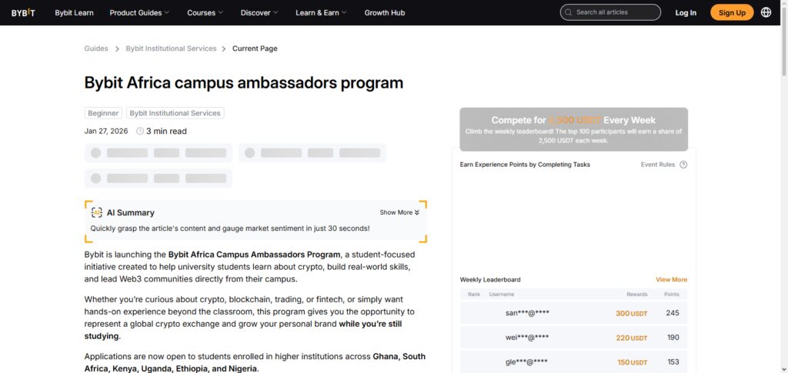
Task: Click the article title heading
Action: 244,83
